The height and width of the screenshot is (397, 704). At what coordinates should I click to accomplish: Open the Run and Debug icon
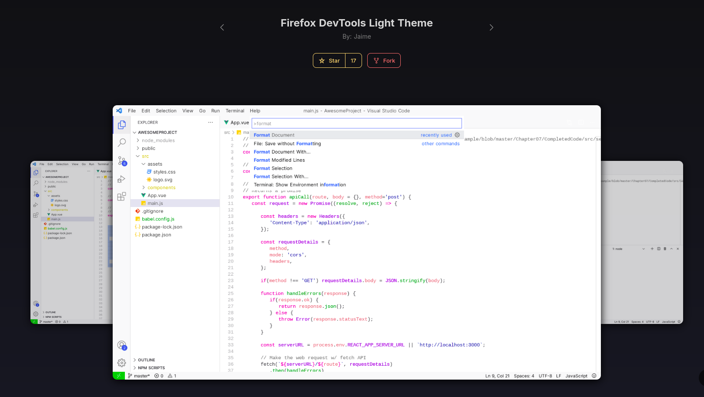(x=122, y=179)
